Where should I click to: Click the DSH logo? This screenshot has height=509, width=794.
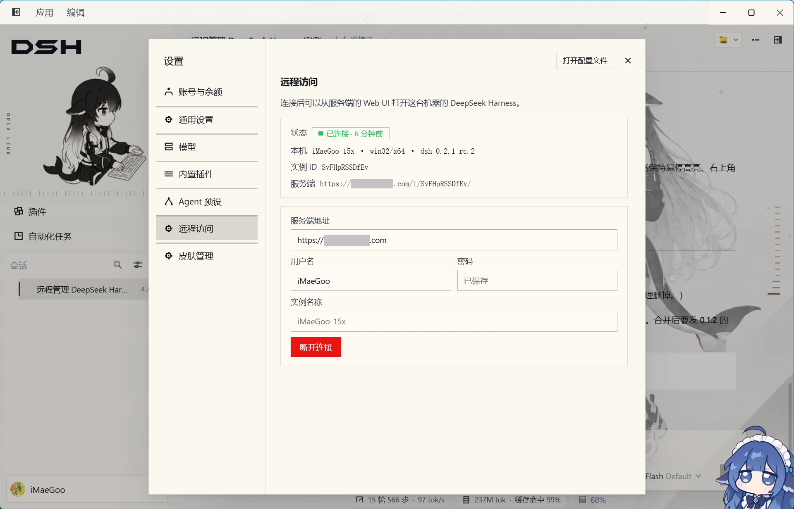tap(46, 47)
